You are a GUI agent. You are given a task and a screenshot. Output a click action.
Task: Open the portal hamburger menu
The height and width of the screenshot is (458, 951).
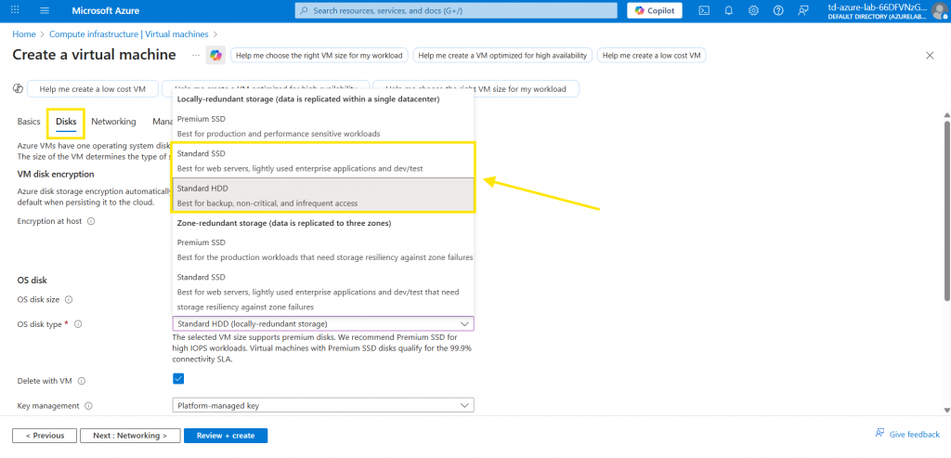pos(45,10)
